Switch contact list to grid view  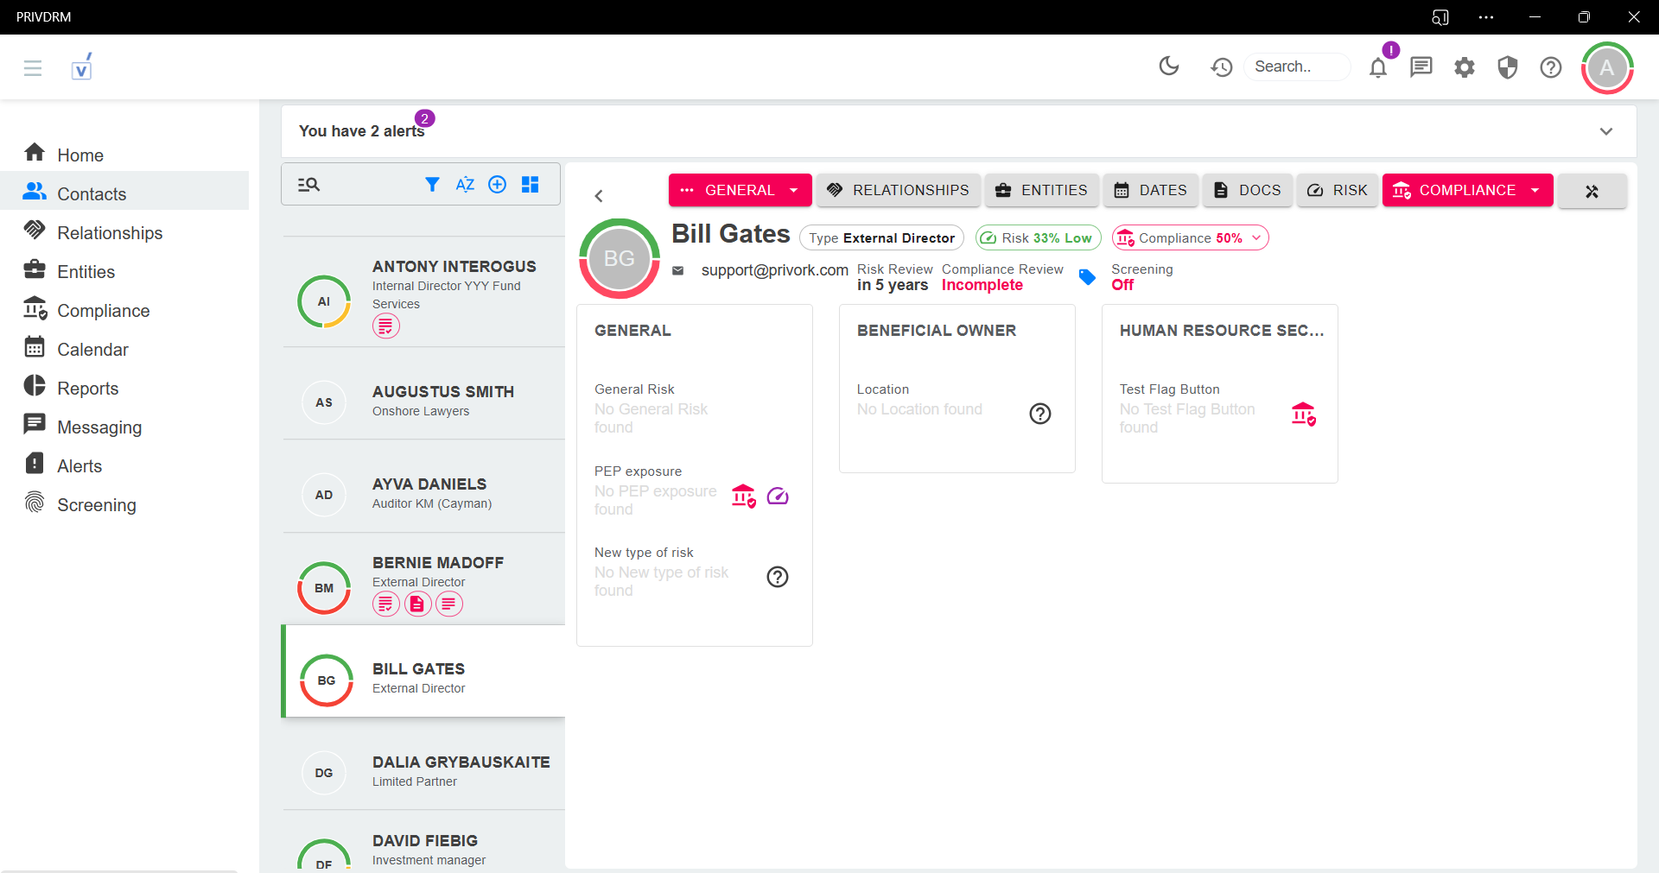530,184
